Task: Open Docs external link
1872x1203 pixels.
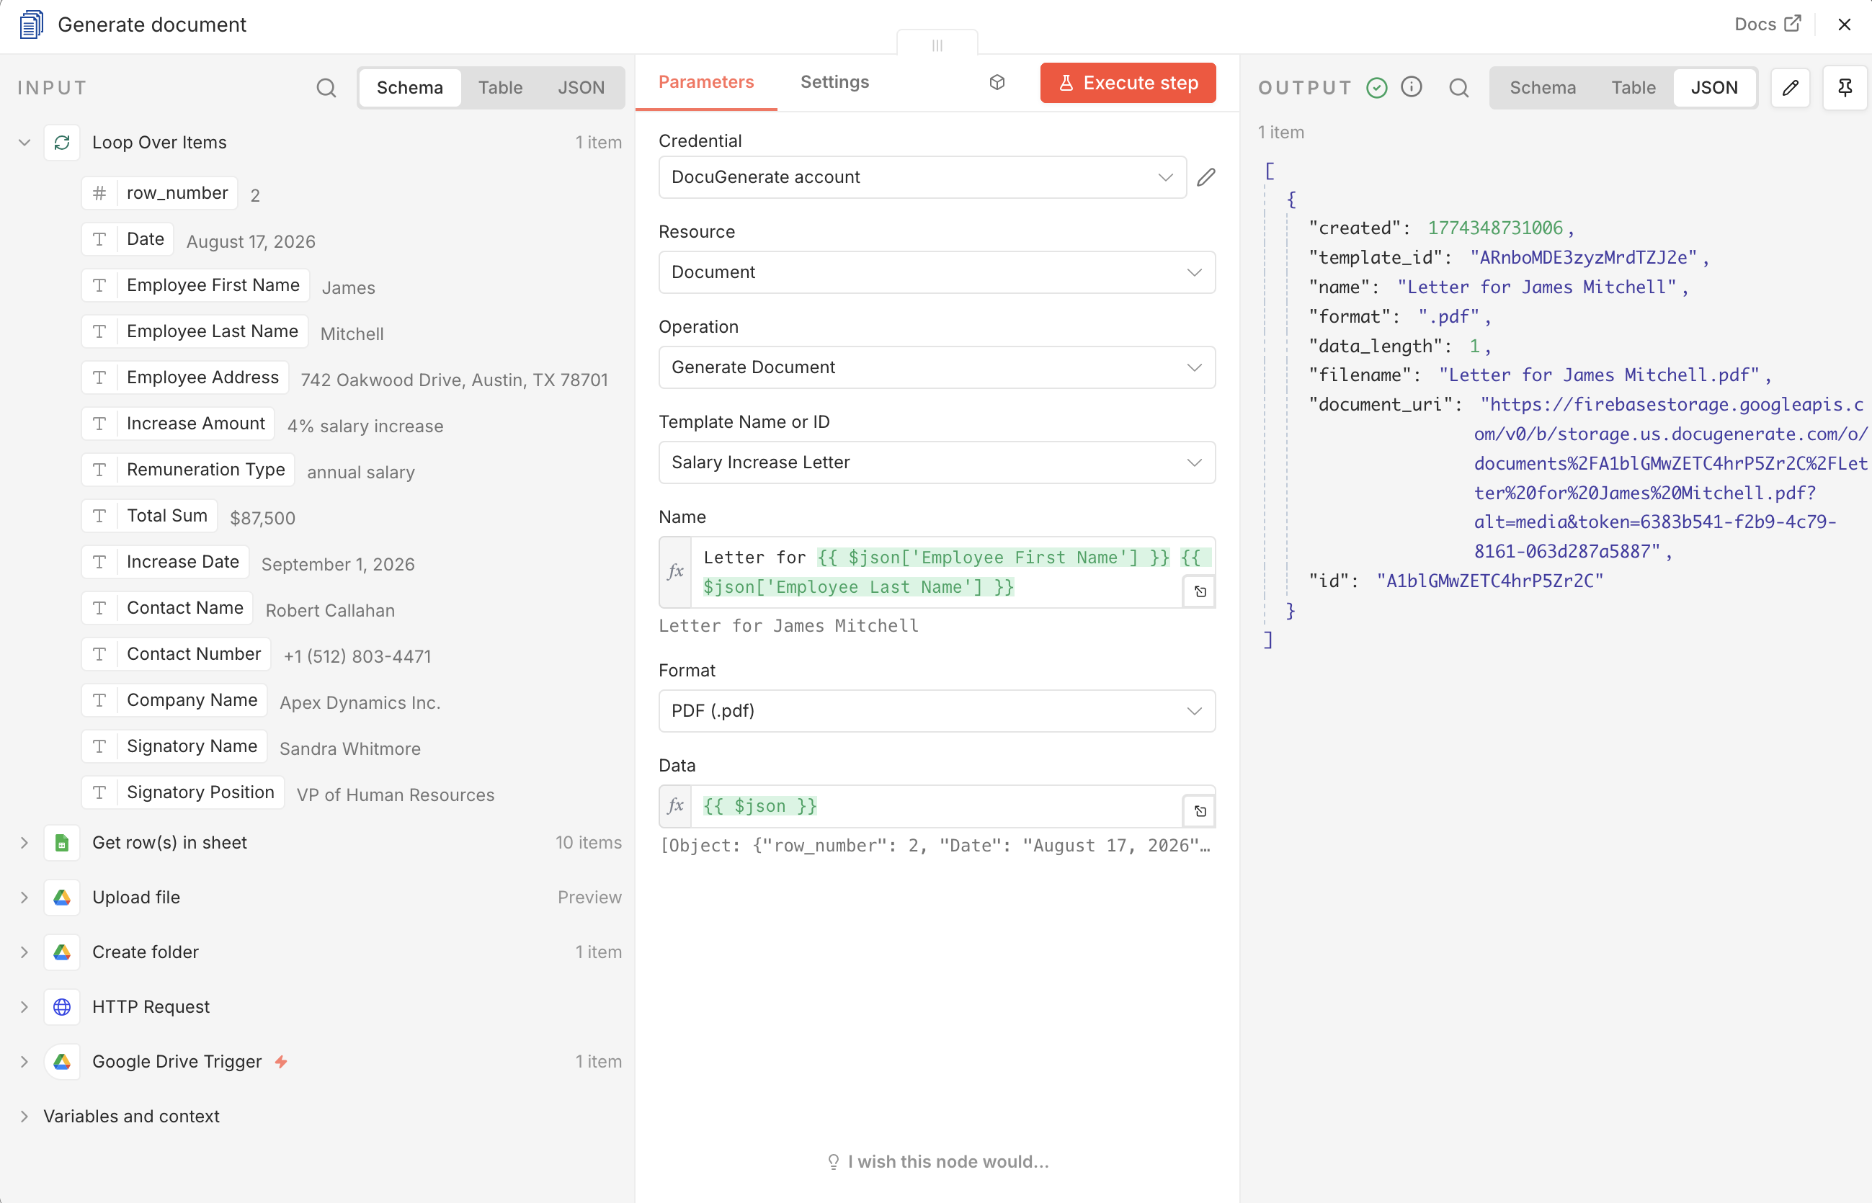Action: click(1768, 24)
